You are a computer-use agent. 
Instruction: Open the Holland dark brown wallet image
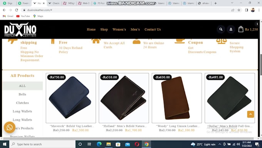(124, 98)
